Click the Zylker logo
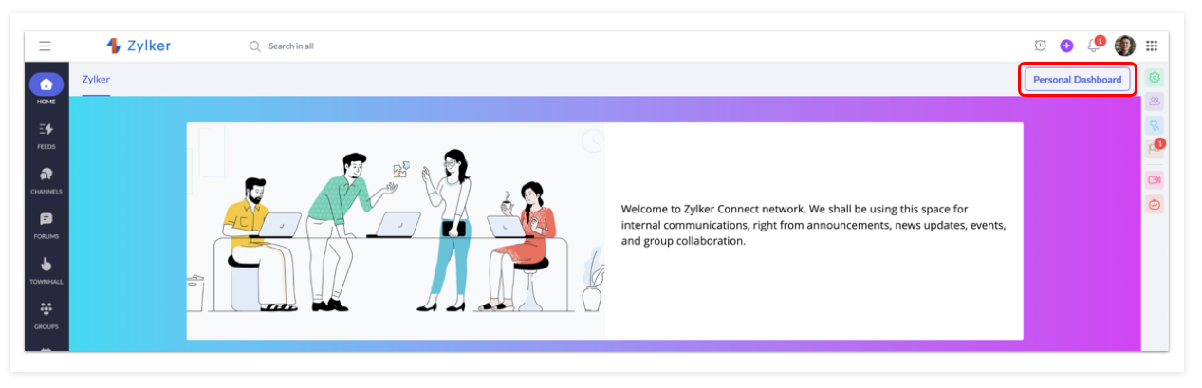The height and width of the screenshot is (388, 1202). point(139,46)
